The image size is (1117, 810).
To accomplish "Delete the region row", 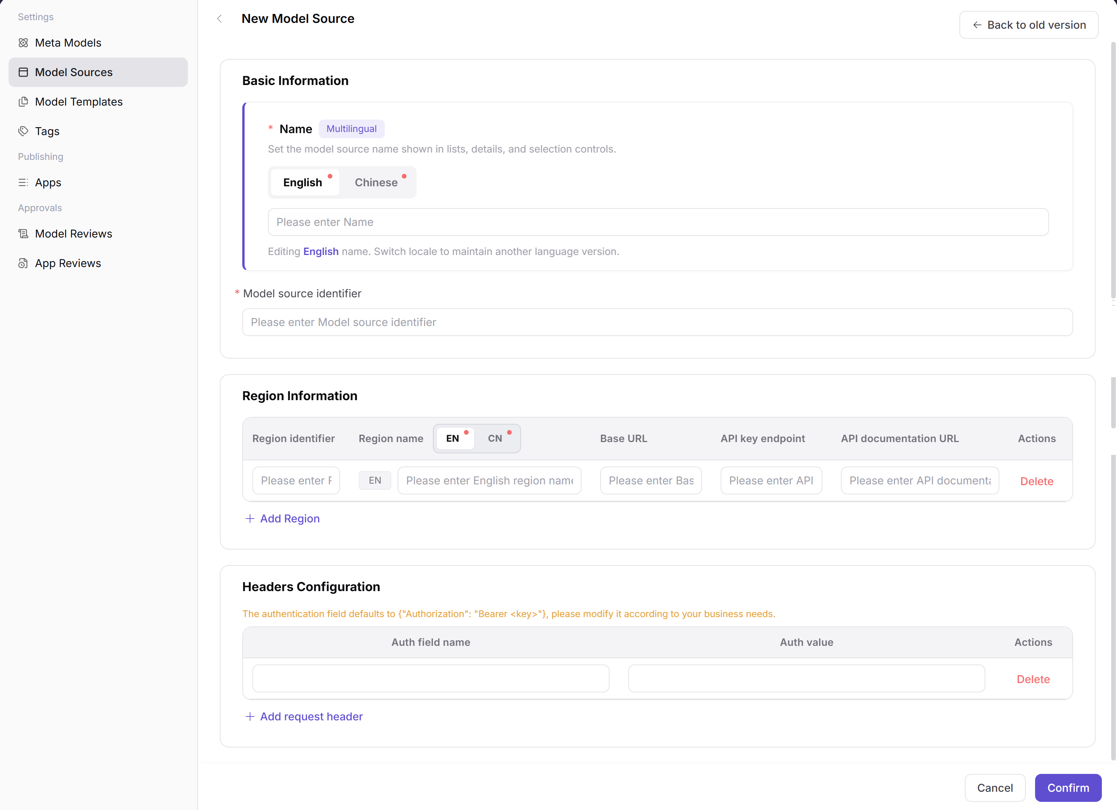I will coord(1037,481).
